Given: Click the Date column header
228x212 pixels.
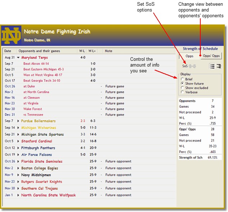Looking at the screenshot, I should tap(10, 51).
